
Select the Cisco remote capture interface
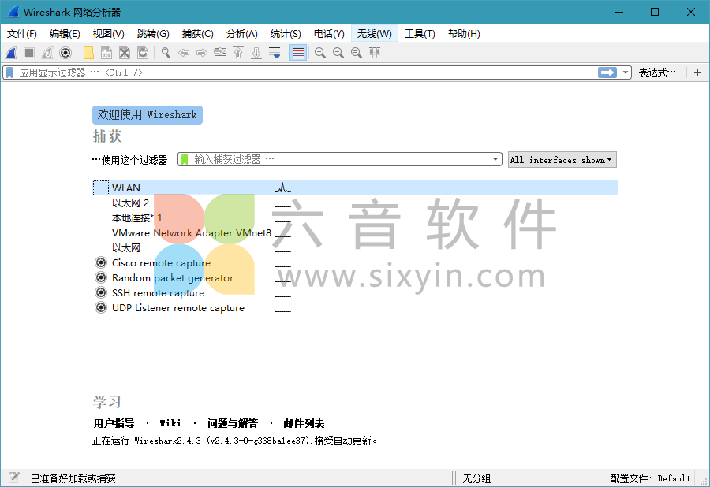click(x=160, y=262)
